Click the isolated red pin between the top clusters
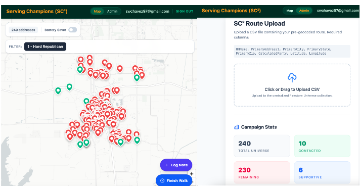This screenshot has height=187, width=360. [120, 68]
